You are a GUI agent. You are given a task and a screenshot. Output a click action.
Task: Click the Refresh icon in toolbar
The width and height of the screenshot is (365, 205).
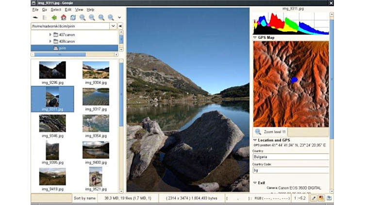73,17
